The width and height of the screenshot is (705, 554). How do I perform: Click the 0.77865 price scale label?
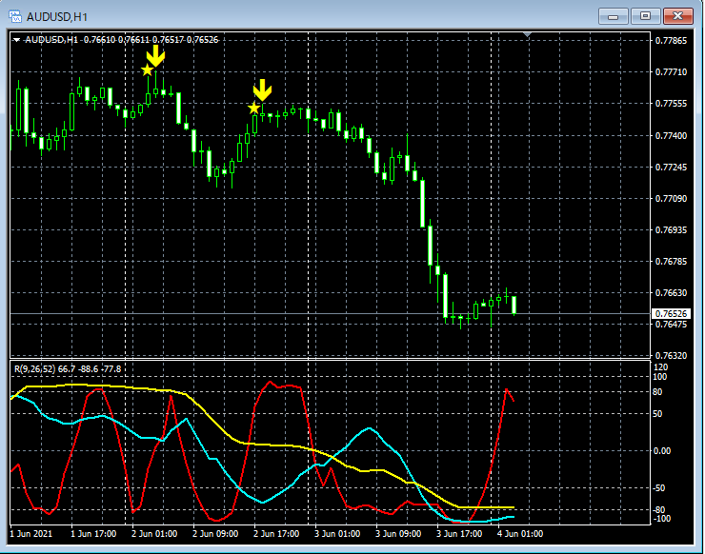point(671,41)
